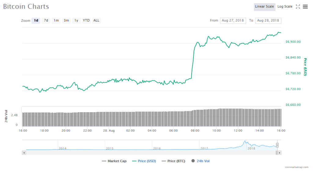Hide the Price (USD) series
Viewport: 313px width, 171px height.
pyautogui.click(x=144, y=161)
